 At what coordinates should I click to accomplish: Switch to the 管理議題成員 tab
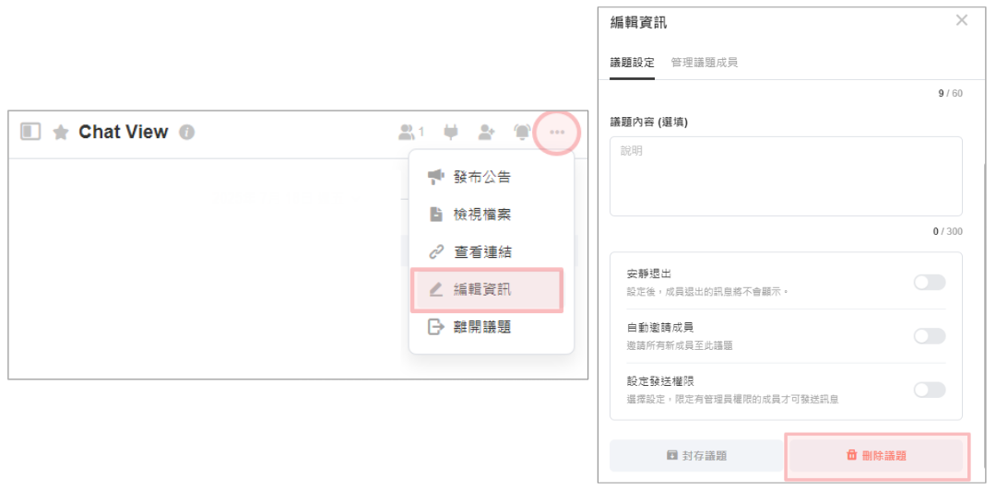pos(704,63)
